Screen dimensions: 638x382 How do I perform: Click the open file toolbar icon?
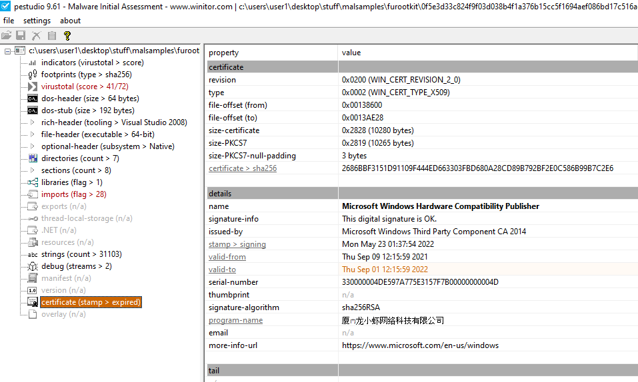(6, 36)
